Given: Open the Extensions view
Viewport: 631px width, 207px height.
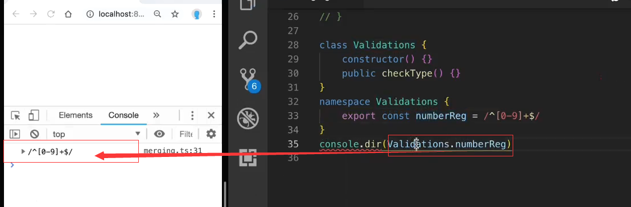Looking at the screenshot, I should (x=248, y=157).
